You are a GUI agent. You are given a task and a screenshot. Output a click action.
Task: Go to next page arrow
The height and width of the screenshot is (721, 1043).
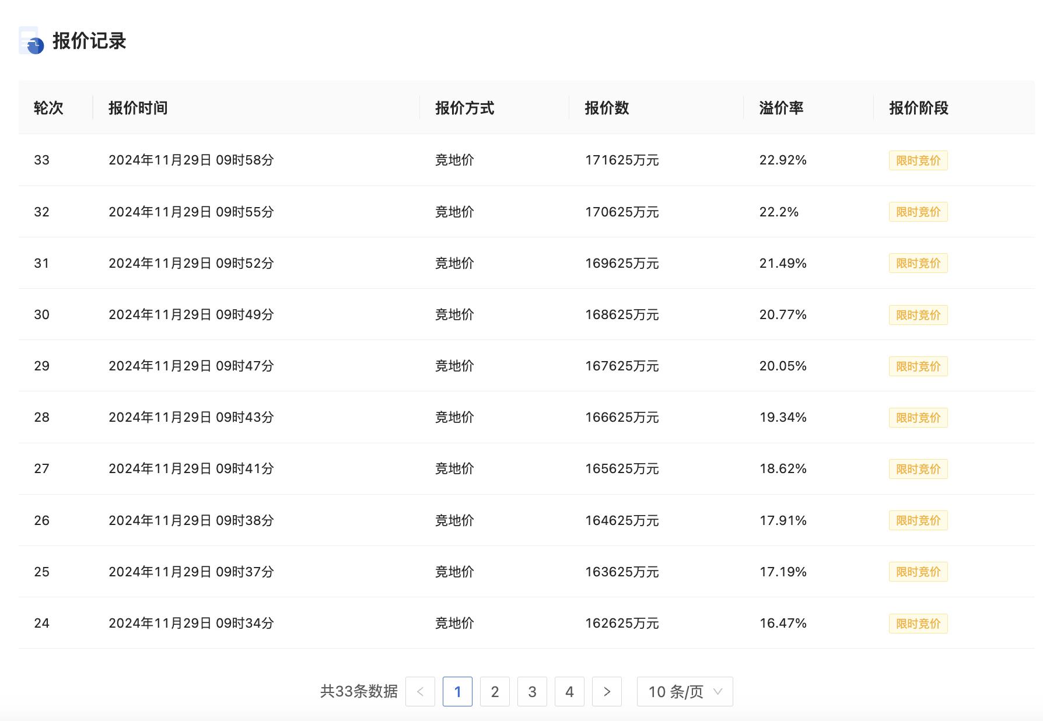607,691
